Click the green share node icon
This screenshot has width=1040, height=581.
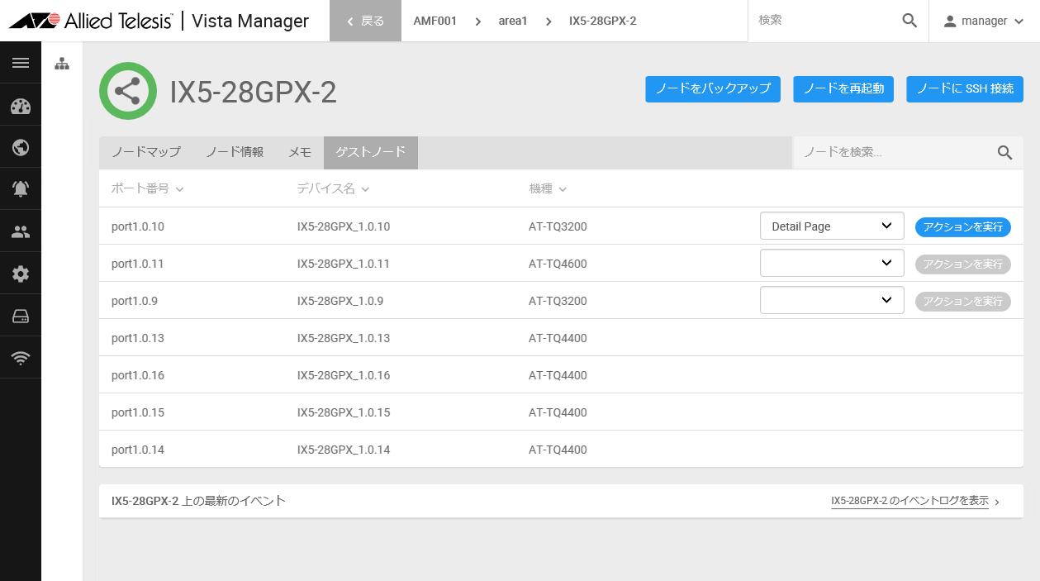tap(128, 91)
